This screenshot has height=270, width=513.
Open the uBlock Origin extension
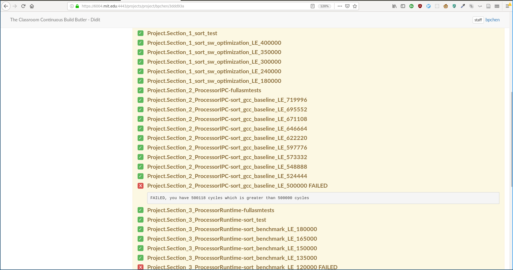[420, 6]
